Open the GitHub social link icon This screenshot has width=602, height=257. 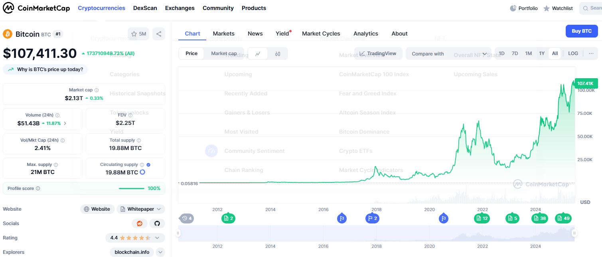[x=157, y=223]
